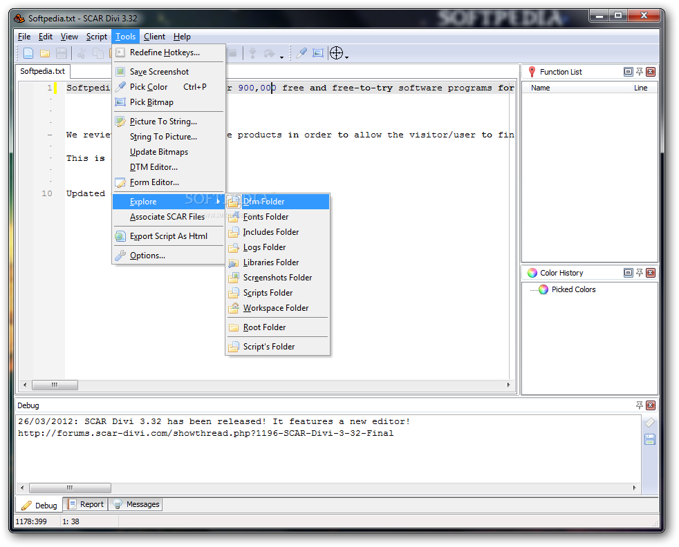
Task: Select Update Bitmaps menu entry
Action: coord(169,152)
